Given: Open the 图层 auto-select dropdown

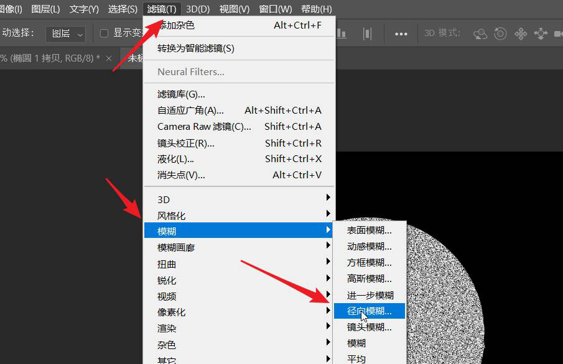Looking at the screenshot, I should 66,34.
